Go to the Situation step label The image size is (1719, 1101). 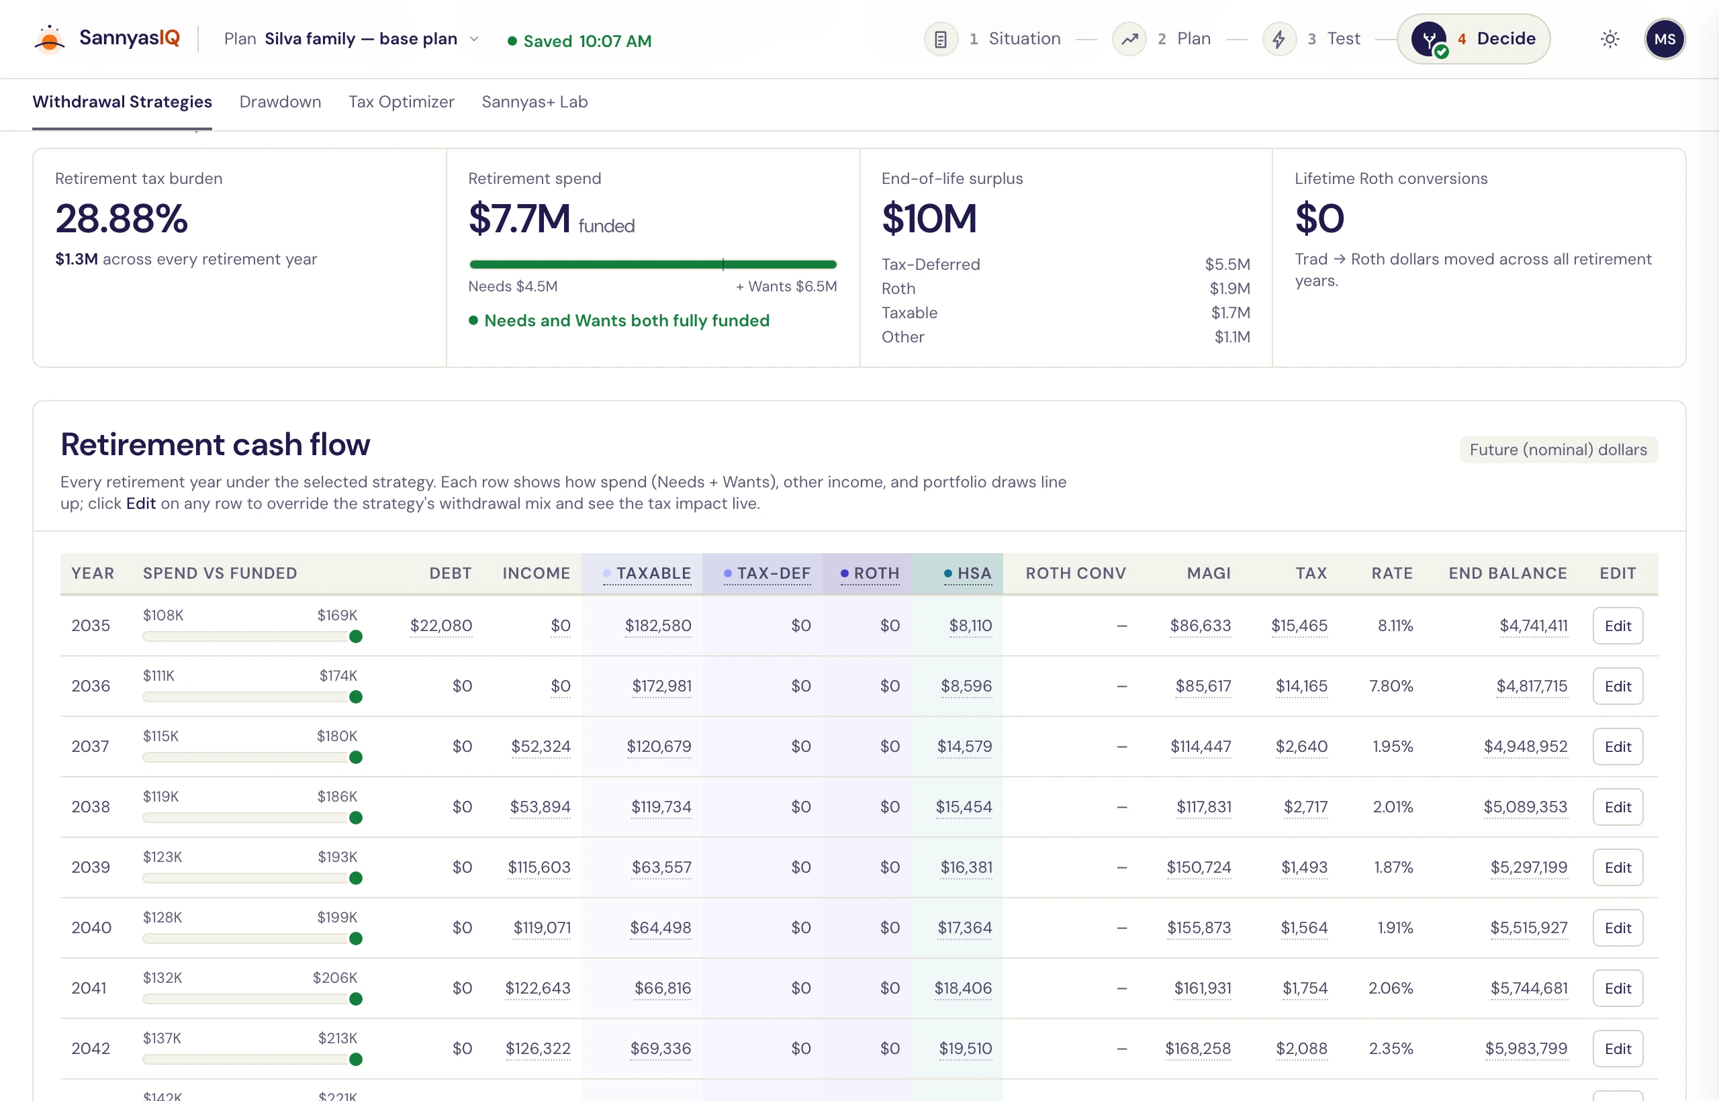click(1024, 39)
